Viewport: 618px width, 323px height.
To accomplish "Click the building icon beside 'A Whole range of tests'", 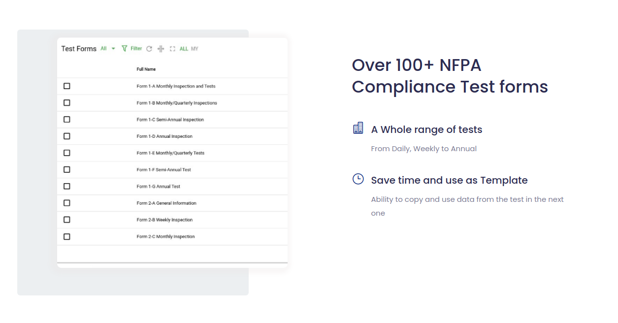I will coord(358,128).
